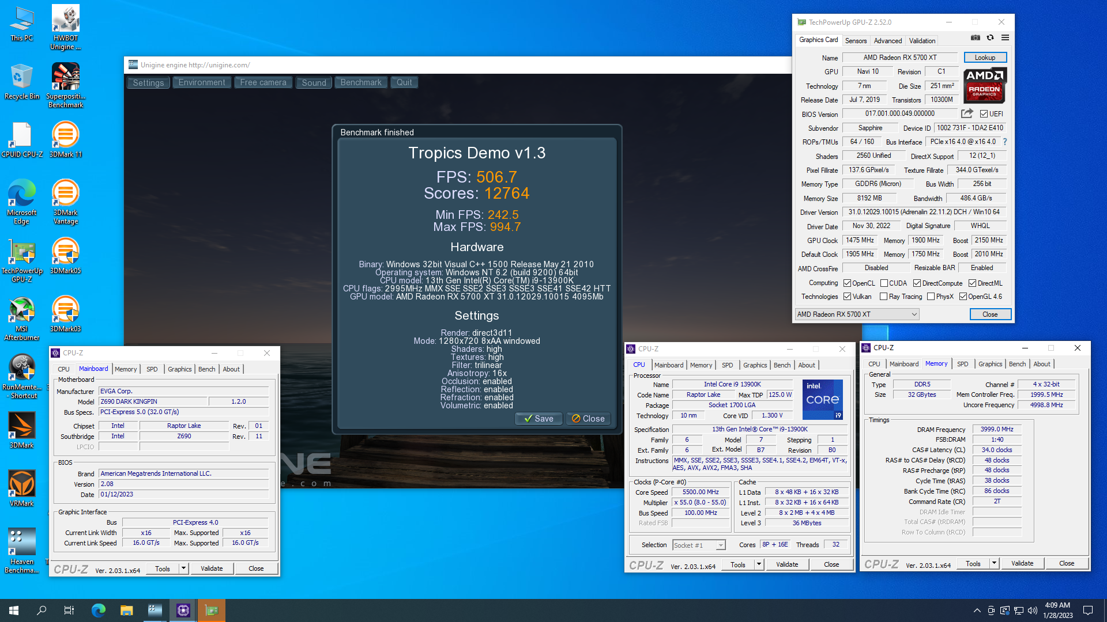This screenshot has width=1107, height=622.
Task: Open VRMark desktop icon
Action: pyautogui.click(x=21, y=488)
